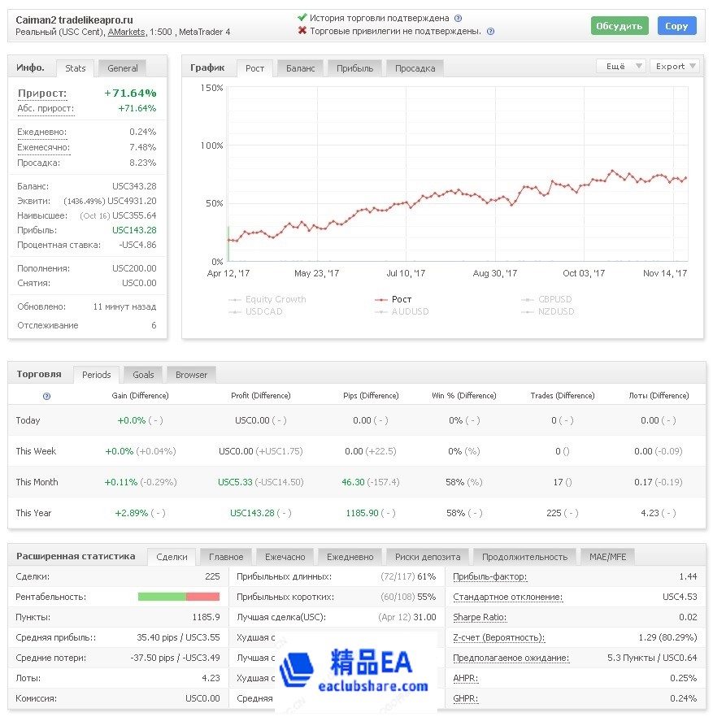Click the Рентабельность green-red profitability bar
This screenshot has height=717, width=713.
pyautogui.click(x=179, y=597)
